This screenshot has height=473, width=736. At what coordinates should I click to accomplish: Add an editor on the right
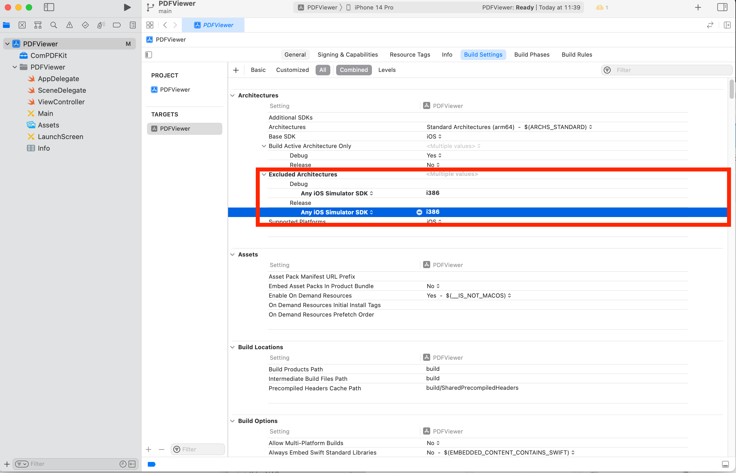[727, 25]
